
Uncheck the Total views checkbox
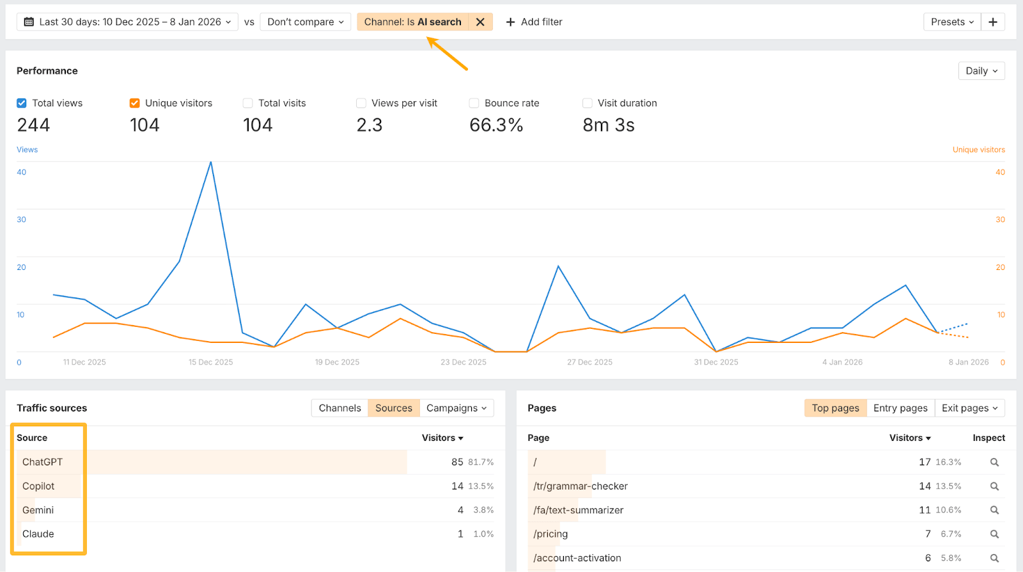coord(22,103)
